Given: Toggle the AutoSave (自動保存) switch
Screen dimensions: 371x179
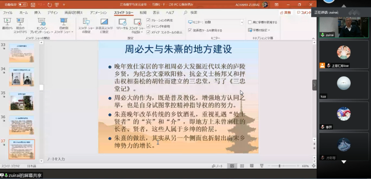Looking at the screenshot, I should pos(23,5).
